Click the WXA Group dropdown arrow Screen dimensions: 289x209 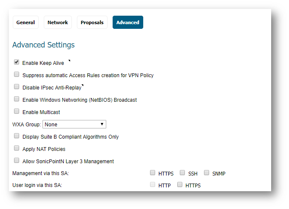coord(102,124)
